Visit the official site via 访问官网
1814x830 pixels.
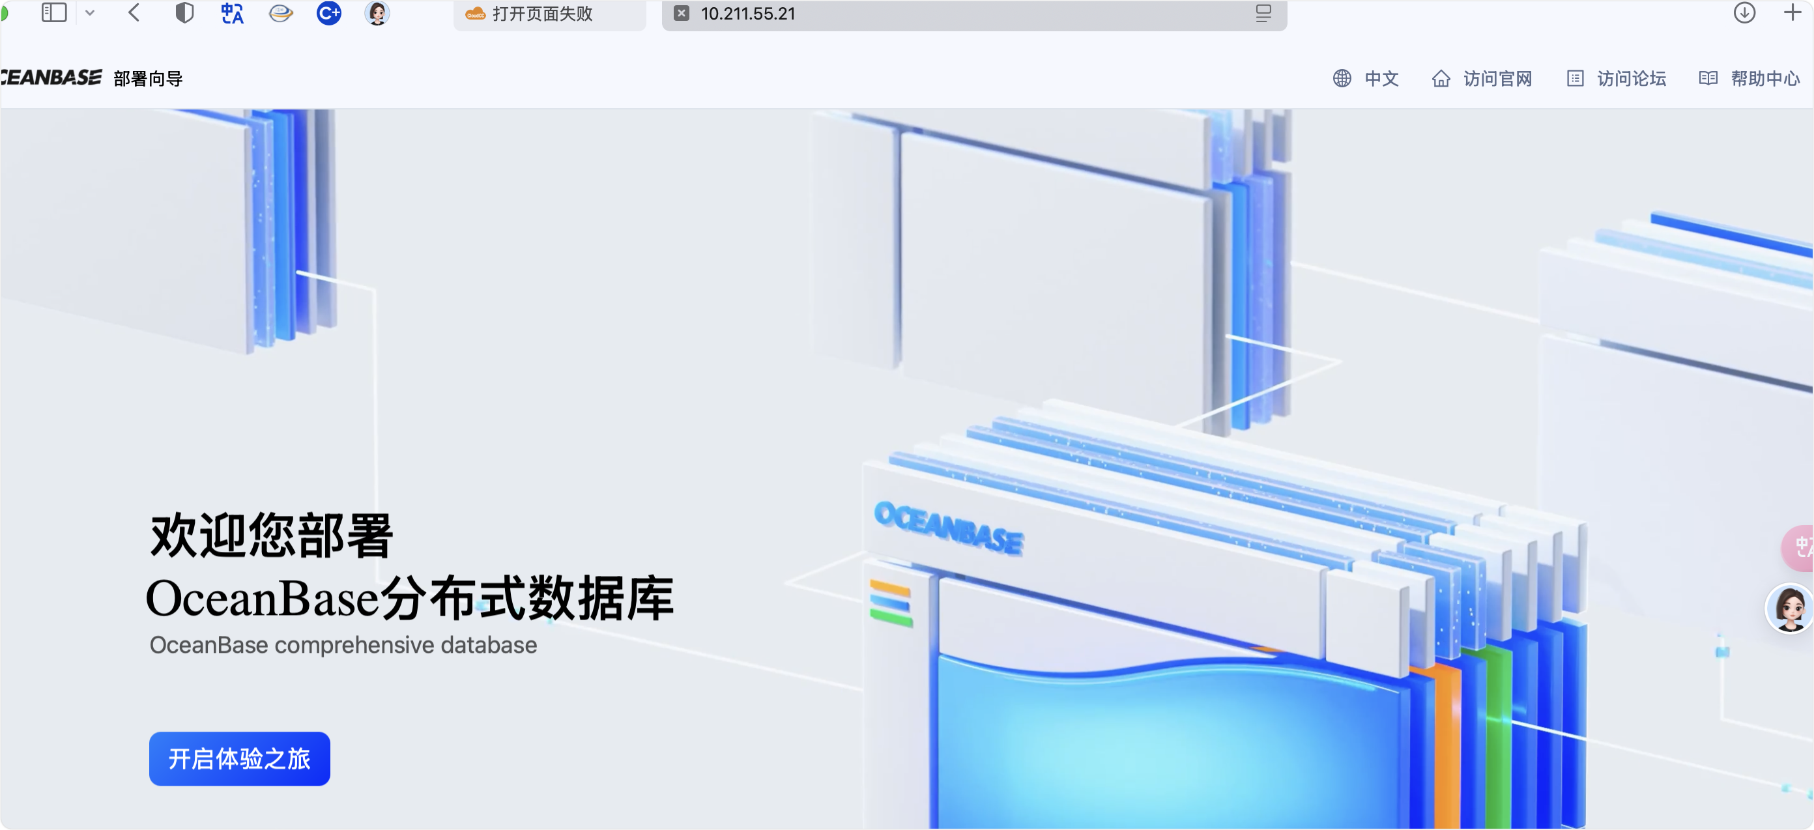click(1497, 78)
